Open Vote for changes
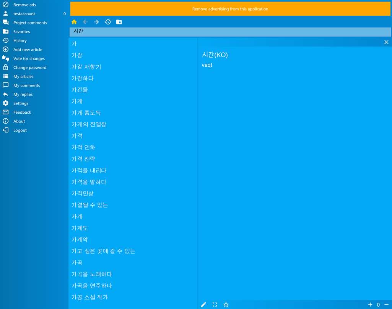The image size is (392, 309). point(34,58)
